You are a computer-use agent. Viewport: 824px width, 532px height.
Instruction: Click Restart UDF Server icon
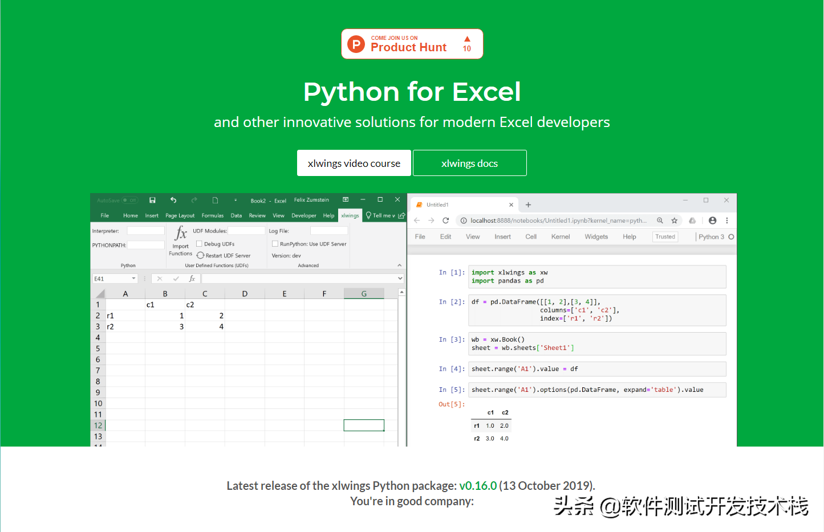(200, 255)
